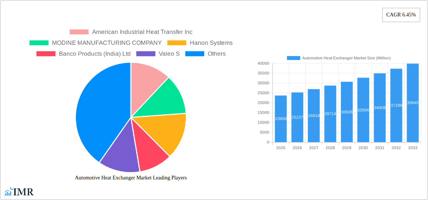The width and height of the screenshot is (428, 200).
Task: Click the Automotive Heat Exchanger Market Size legend label
Action: click(x=347, y=58)
